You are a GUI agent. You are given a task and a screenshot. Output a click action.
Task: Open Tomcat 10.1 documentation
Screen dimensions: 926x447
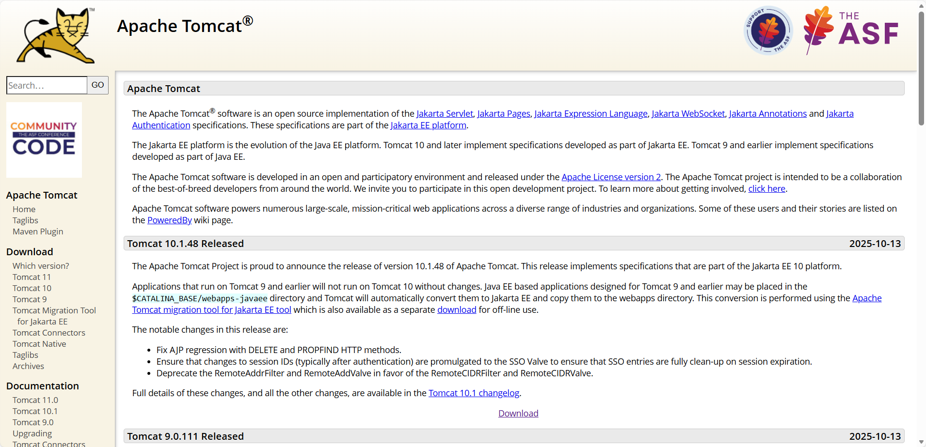click(35, 411)
